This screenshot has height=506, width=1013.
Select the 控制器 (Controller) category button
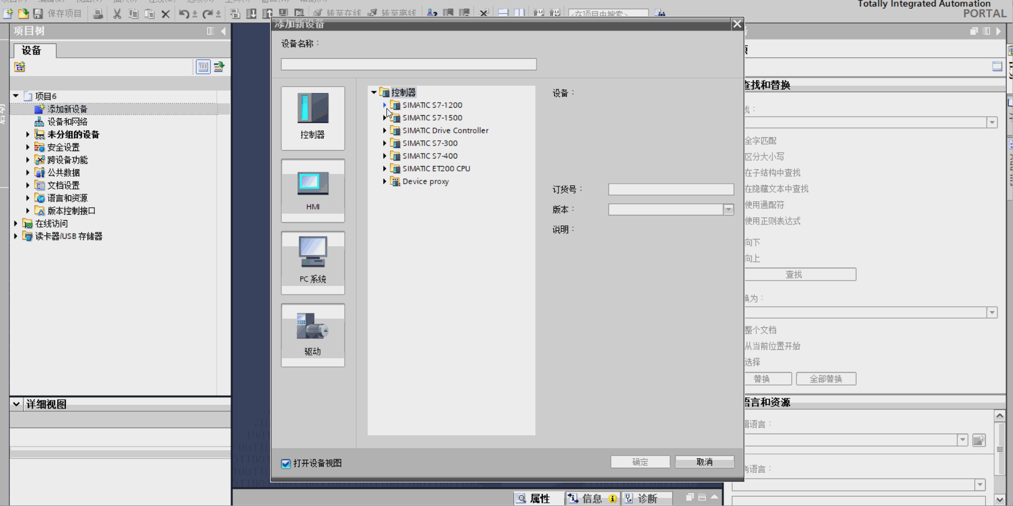[312, 118]
